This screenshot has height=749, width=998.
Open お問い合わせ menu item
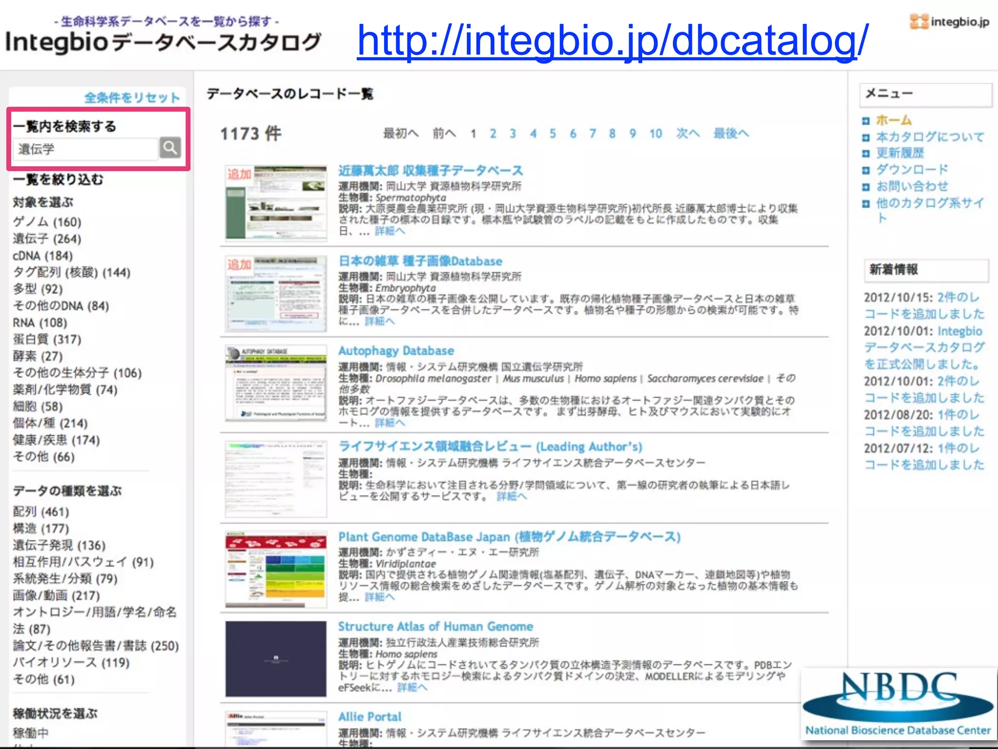tap(912, 186)
